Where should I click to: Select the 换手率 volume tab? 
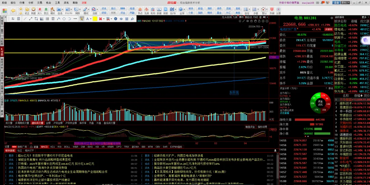pos(83,123)
